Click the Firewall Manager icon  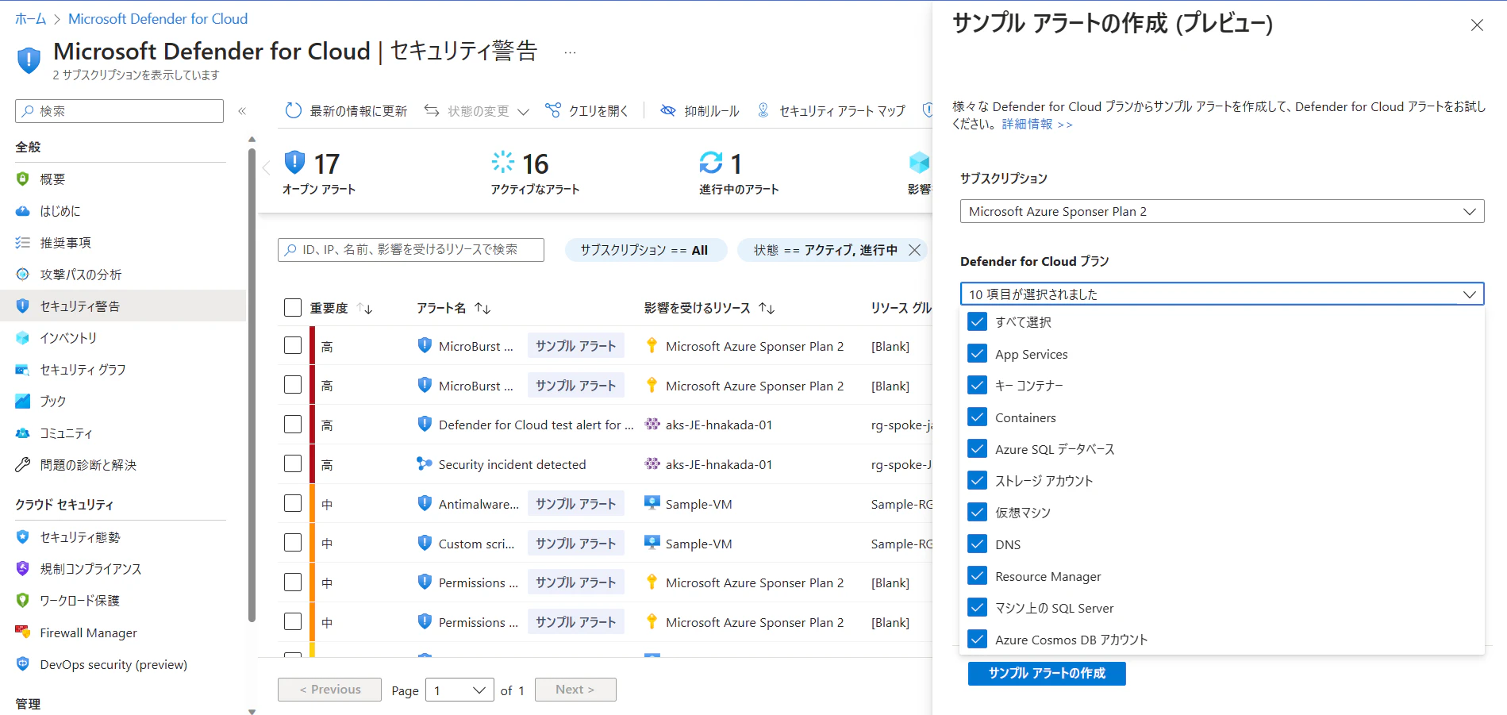pyautogui.click(x=23, y=632)
